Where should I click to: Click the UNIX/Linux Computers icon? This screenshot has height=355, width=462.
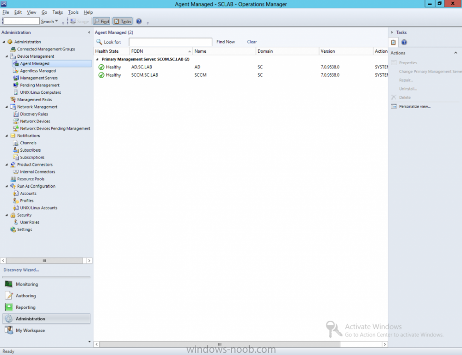pyautogui.click(x=16, y=92)
